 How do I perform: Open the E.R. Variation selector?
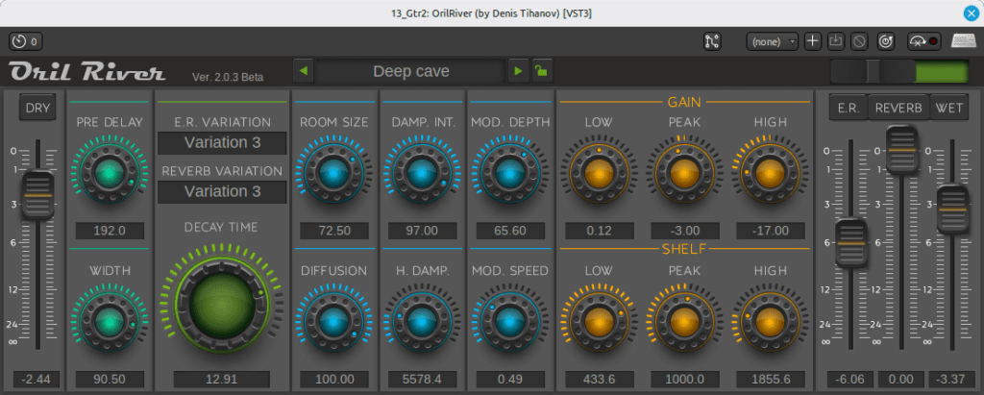coord(222,143)
